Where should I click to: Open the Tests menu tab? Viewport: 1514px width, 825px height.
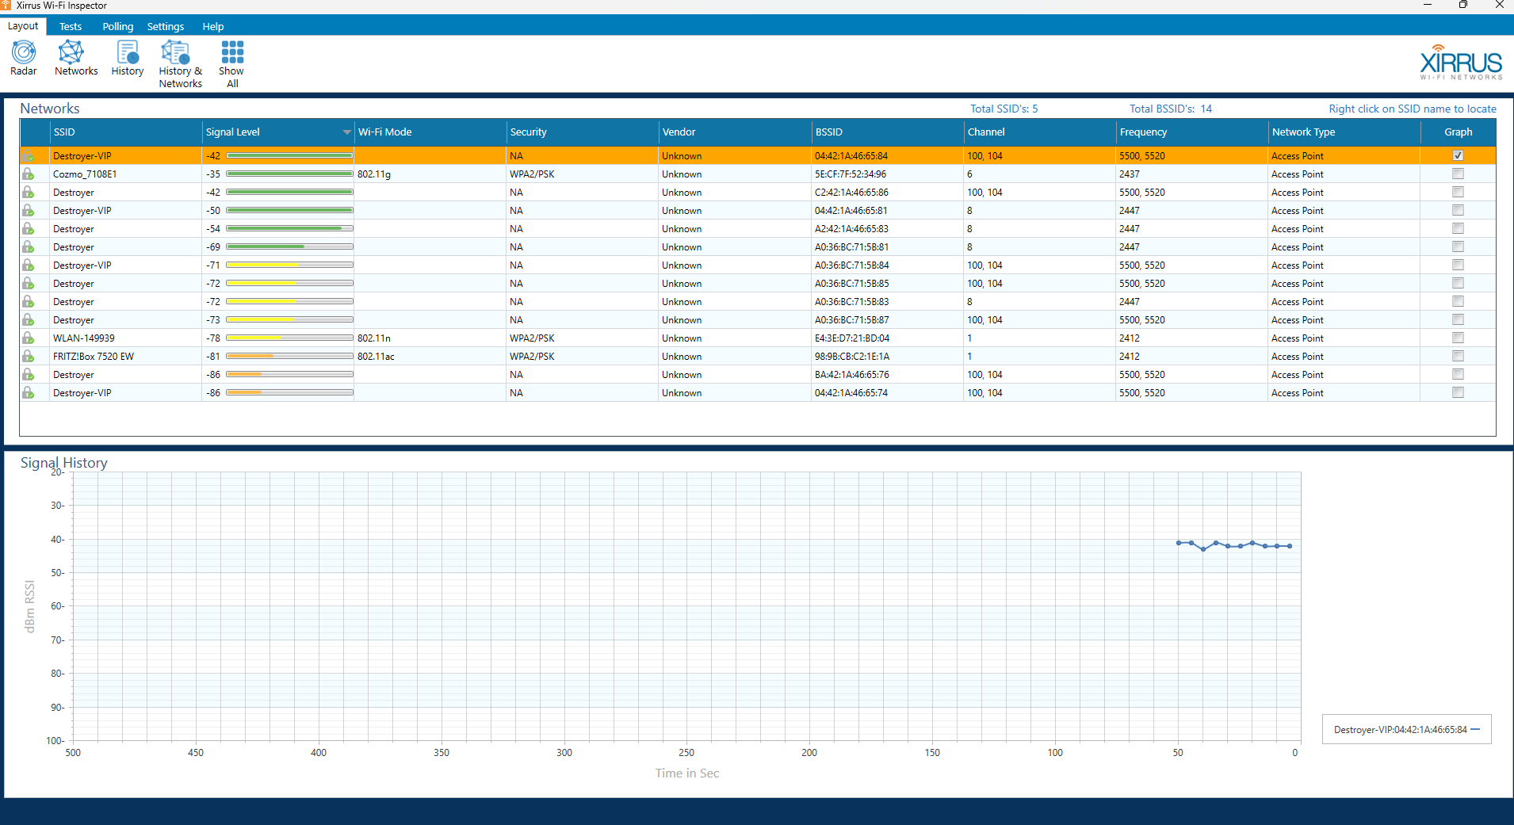pyautogui.click(x=71, y=26)
